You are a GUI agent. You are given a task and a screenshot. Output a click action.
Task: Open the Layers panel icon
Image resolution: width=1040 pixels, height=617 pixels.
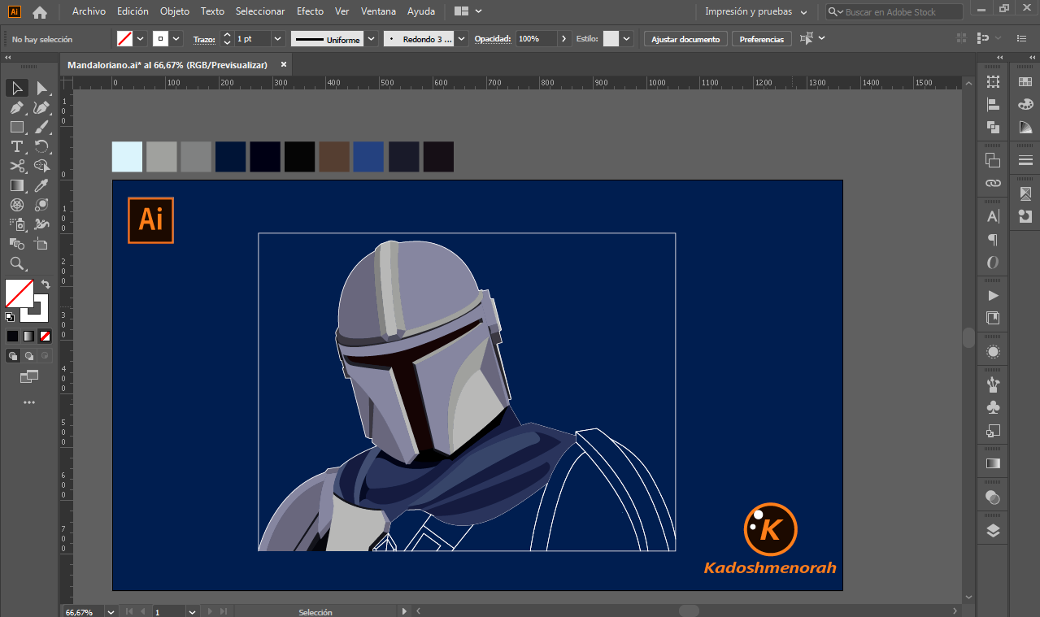993,531
